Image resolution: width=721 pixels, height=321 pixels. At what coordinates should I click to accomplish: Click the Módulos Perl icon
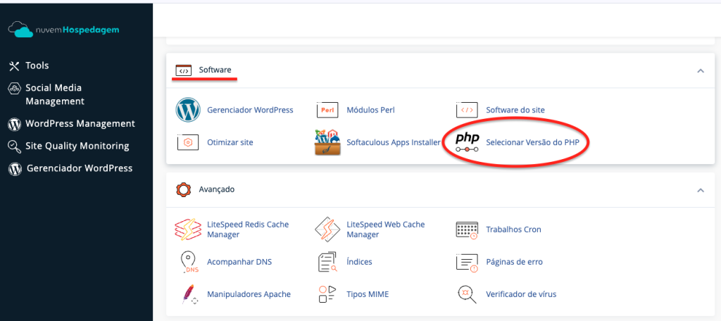tap(327, 110)
